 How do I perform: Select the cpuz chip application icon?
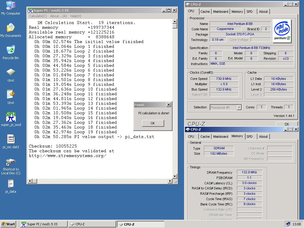pos(11,75)
